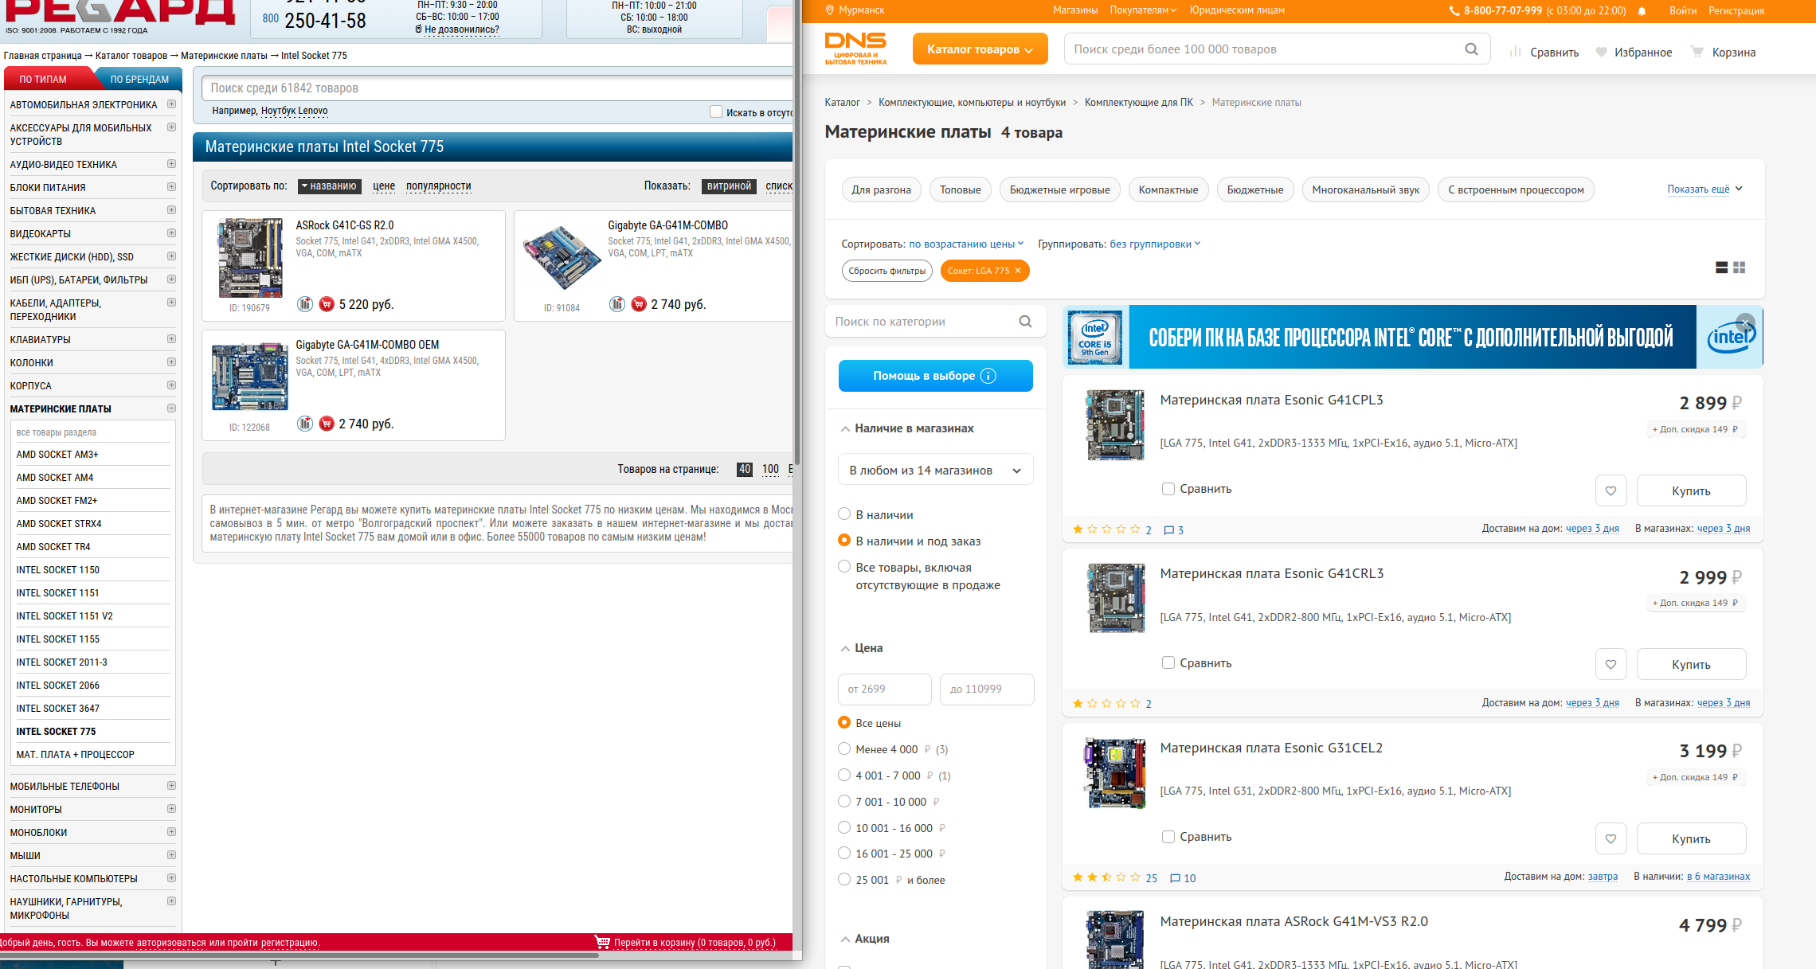Image resolution: width=1816 pixels, height=969 pixels.
Task: Compare ASRock G41C-GS R2.0 icon in Regard
Action: click(x=304, y=304)
